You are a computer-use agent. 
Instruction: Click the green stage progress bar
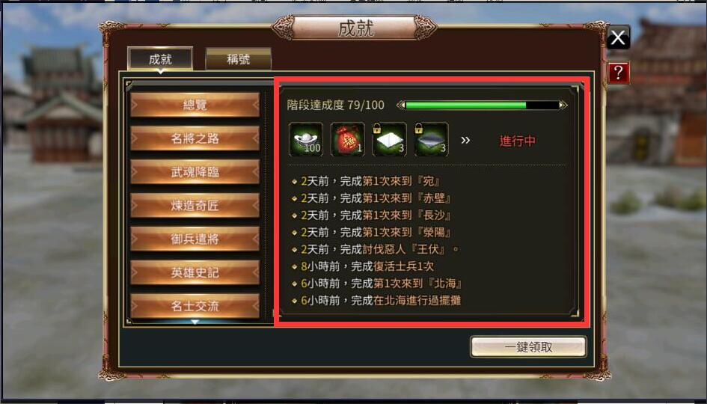click(x=482, y=105)
